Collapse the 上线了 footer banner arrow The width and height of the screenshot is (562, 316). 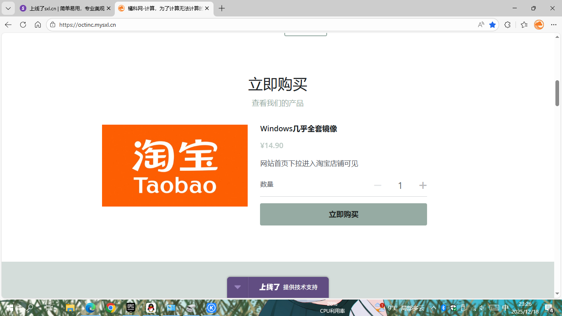237,287
